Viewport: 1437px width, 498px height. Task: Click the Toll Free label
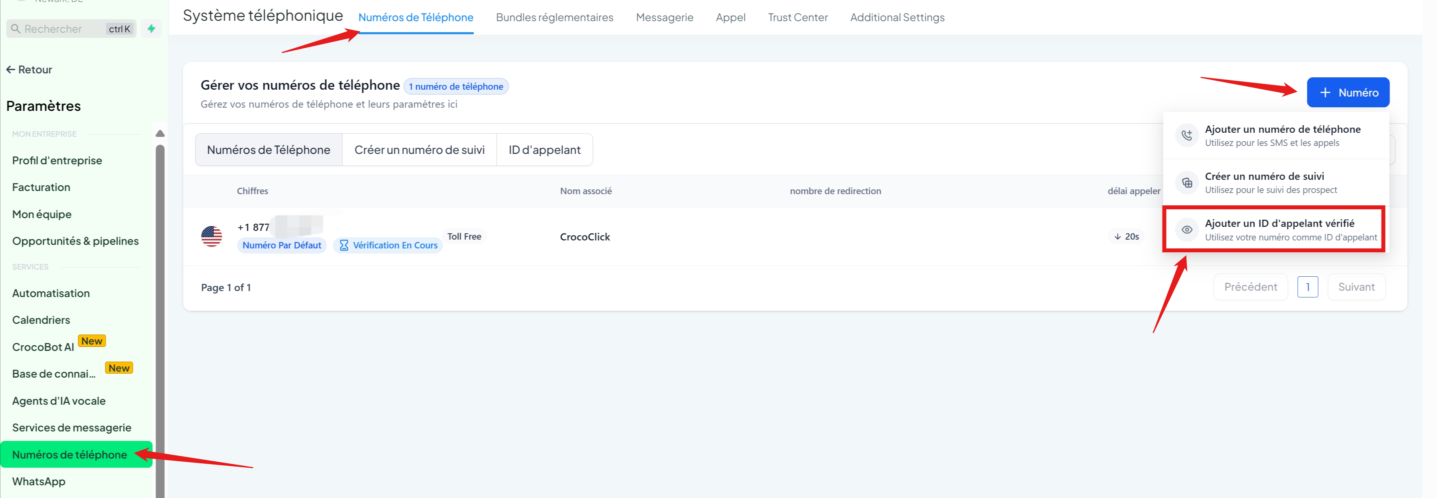point(464,236)
